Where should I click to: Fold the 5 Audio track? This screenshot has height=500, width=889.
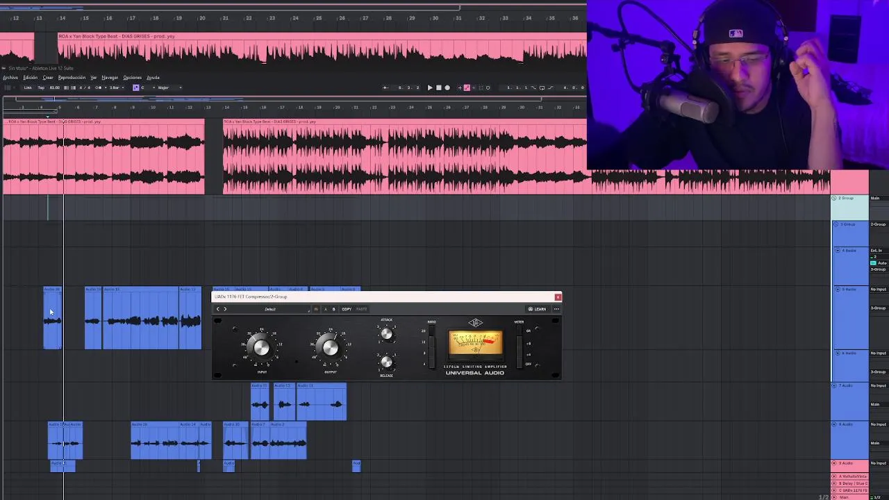tap(838, 289)
